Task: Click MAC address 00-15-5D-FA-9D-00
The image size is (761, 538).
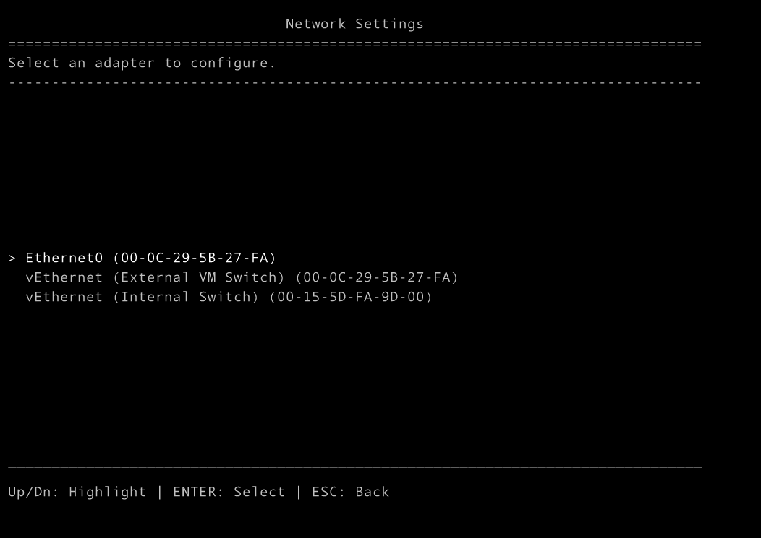Action: click(x=350, y=297)
